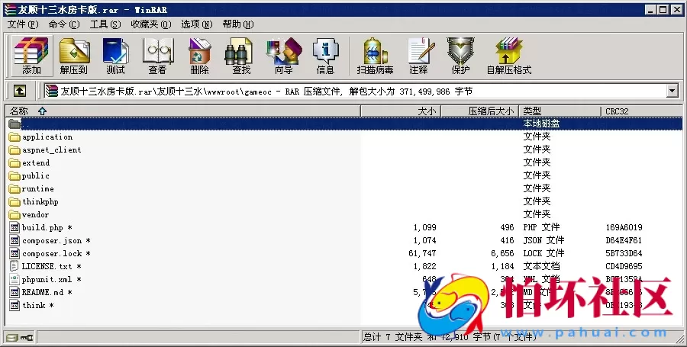Sort by Type (类型) column header
The width and height of the screenshot is (687, 347).
tap(560, 111)
